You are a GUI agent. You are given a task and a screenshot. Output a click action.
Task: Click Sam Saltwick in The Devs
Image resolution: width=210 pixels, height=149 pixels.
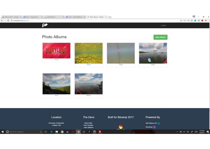tap(89, 127)
